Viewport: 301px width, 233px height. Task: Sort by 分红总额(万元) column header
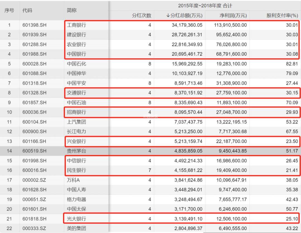point(184,15)
